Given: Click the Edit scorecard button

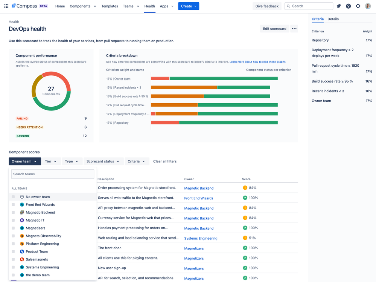Looking at the screenshot, I should (274, 29).
